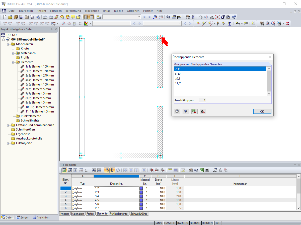The height and width of the screenshot is (225, 301).
Task: Click the delete row icon in table toolbar
Action: 152,170
